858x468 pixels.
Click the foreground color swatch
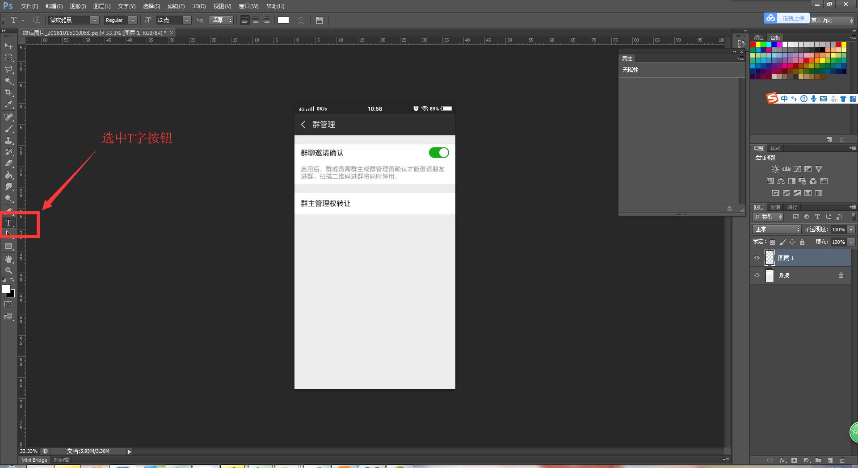6,289
